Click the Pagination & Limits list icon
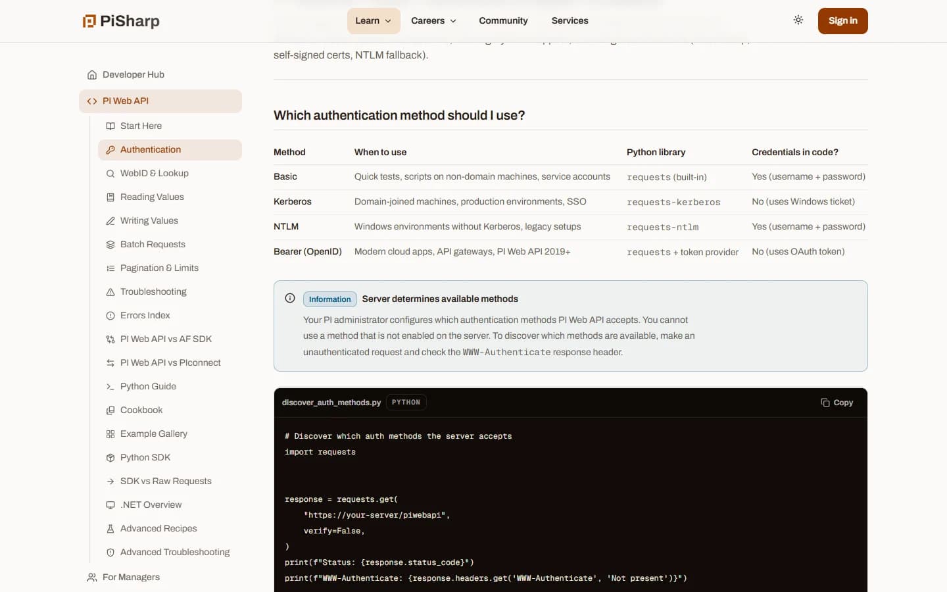Screen dimensions: 947x592 tap(110, 268)
